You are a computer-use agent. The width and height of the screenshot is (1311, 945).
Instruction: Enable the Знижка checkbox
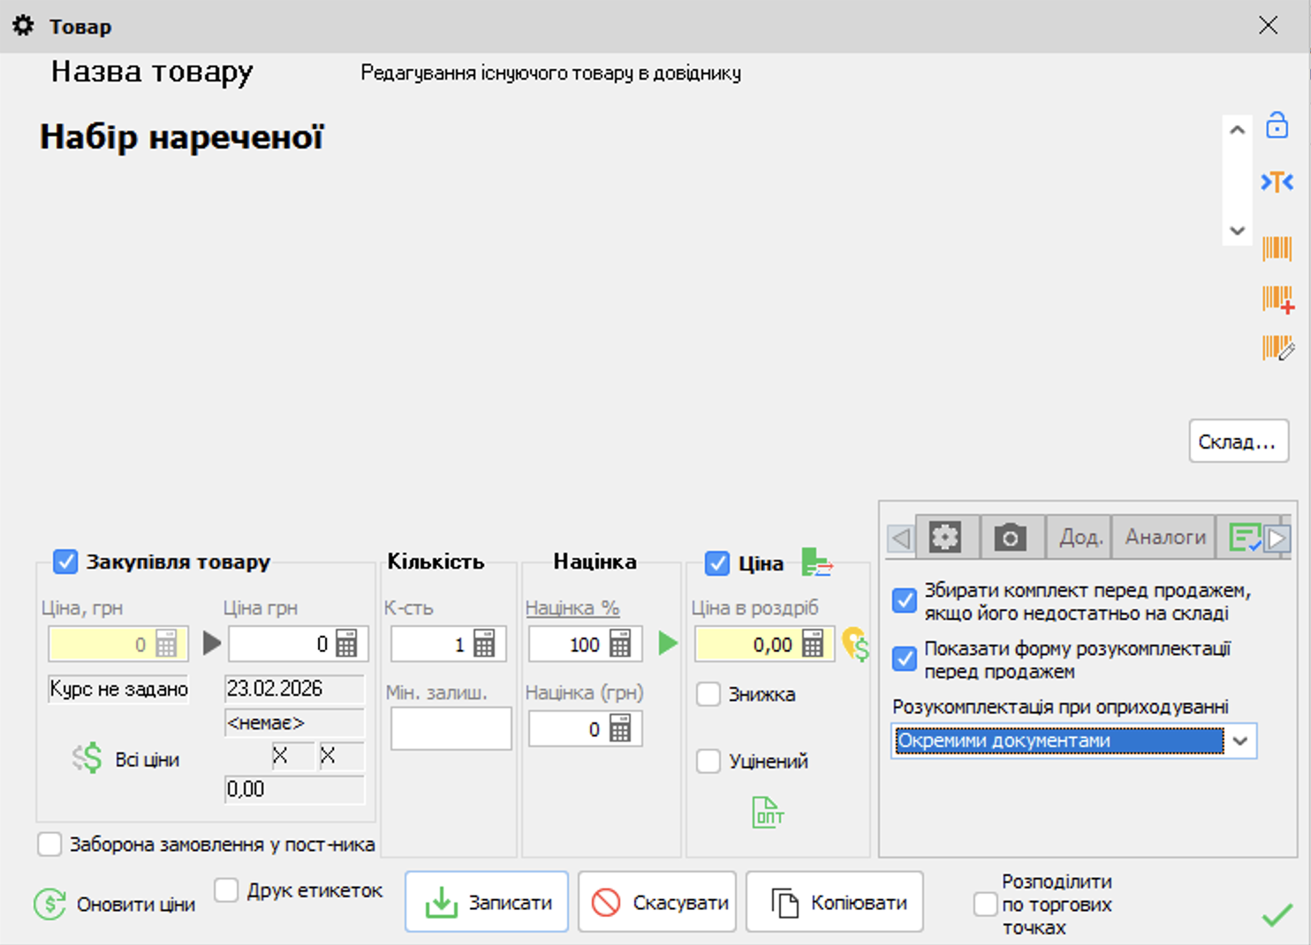(x=709, y=694)
